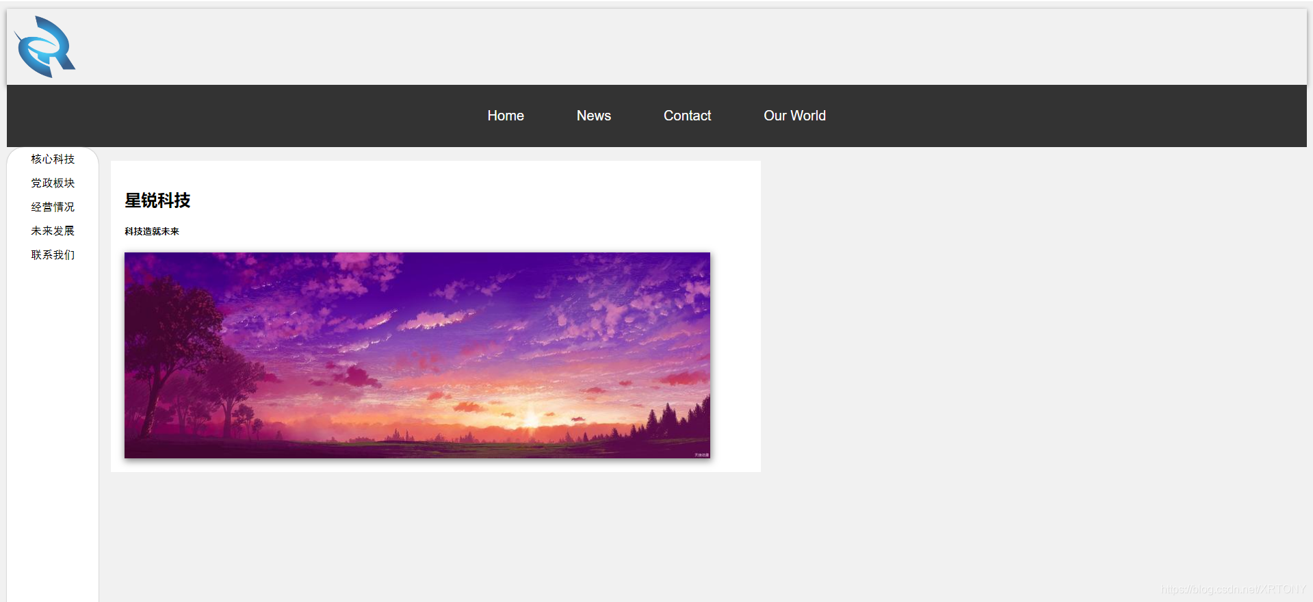Click the 科技造就未来 subtitle text
The image size is (1313, 602).
(x=152, y=231)
